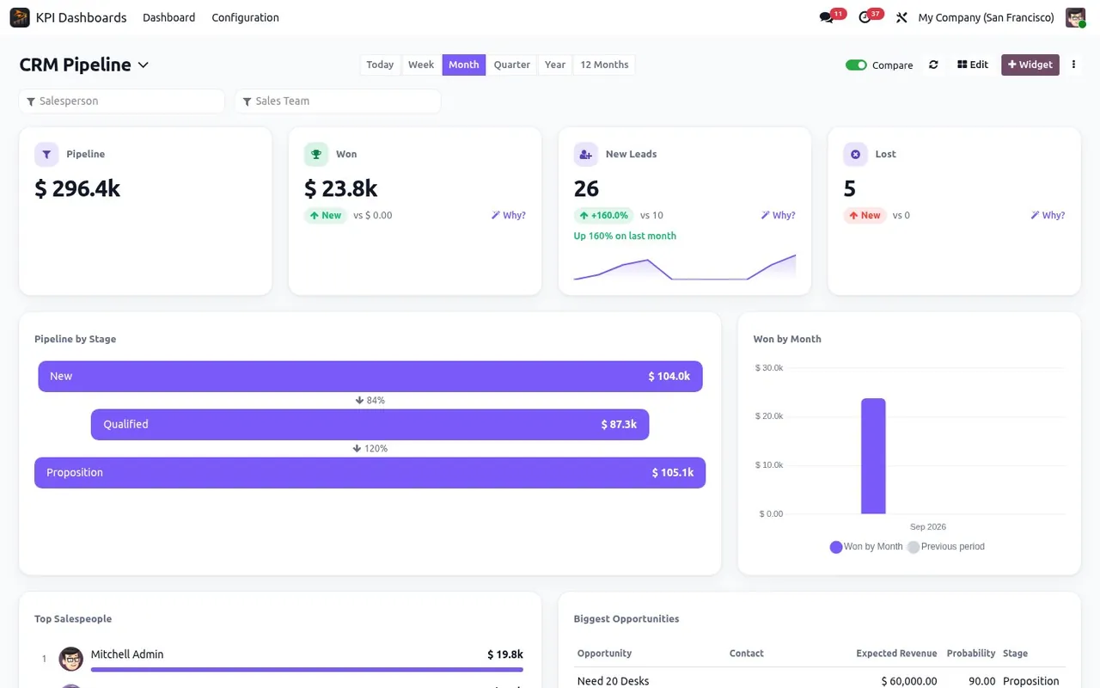
Task: Click Mitchell Admin's revenue progress bar
Action: 307,669
